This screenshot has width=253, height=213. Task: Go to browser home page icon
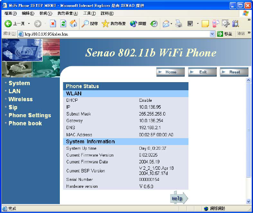click(x=74, y=24)
